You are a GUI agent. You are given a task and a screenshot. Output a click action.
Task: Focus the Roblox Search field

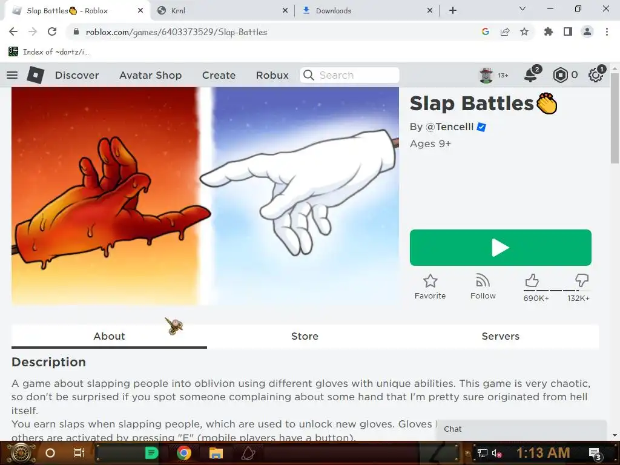pos(349,75)
